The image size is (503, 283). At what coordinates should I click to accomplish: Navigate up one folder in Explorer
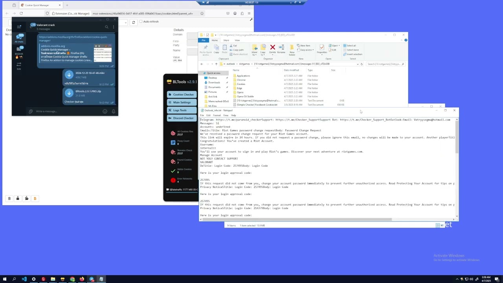click(216, 64)
